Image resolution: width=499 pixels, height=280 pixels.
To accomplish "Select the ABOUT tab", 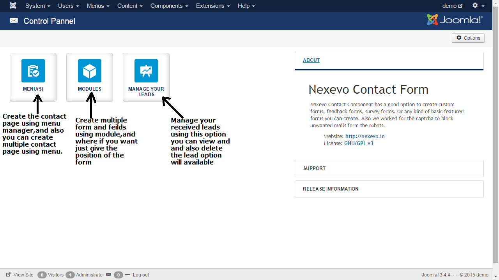I will point(311,60).
